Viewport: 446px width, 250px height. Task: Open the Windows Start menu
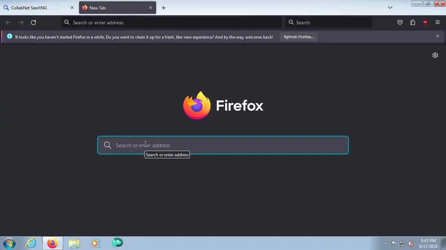coord(9,243)
